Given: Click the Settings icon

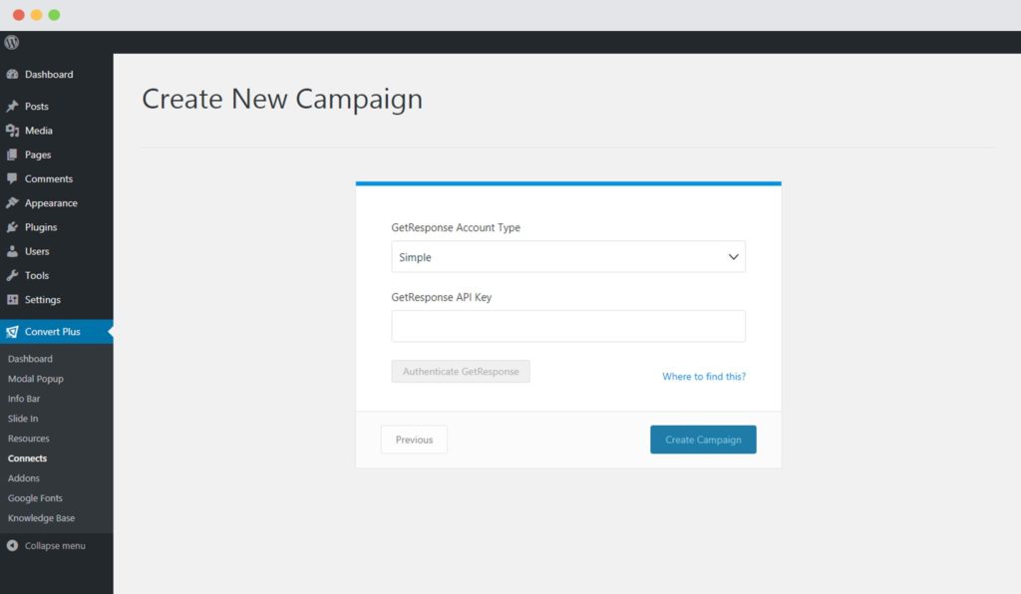Looking at the screenshot, I should tap(14, 299).
